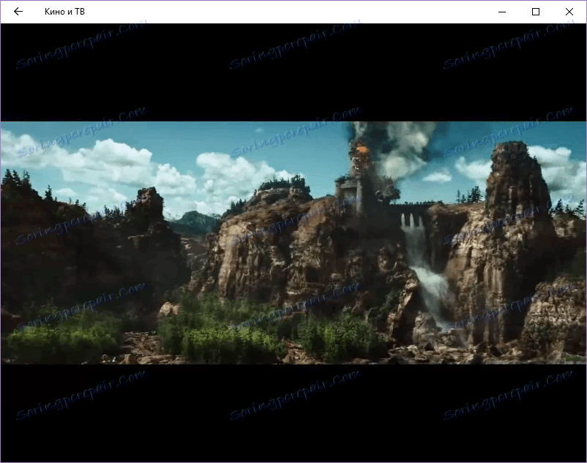Click the playing video frame
This screenshot has width=587, height=463.
(x=293, y=243)
